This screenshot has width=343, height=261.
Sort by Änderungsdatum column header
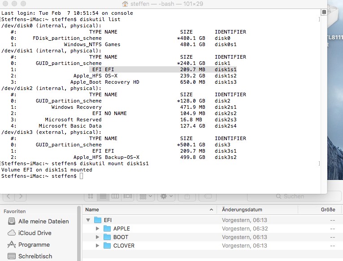(242, 210)
